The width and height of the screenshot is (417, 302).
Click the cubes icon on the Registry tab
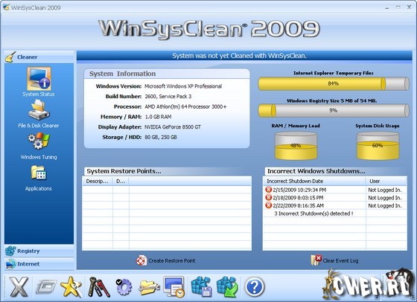(10, 251)
